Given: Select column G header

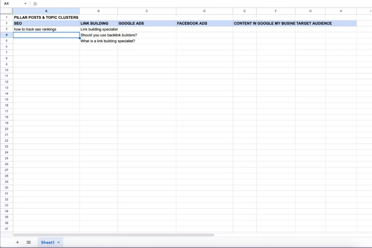Looking at the screenshot, I should 310,11.
